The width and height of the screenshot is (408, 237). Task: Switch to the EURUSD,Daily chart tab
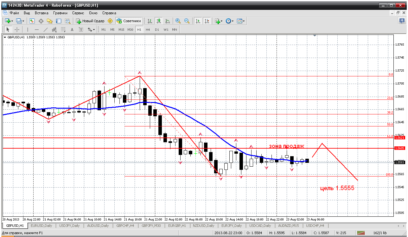click(41, 226)
